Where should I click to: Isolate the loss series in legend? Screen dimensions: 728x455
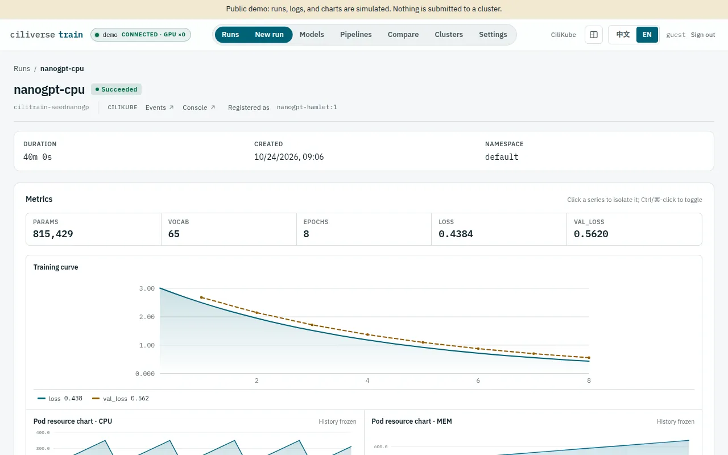point(60,399)
